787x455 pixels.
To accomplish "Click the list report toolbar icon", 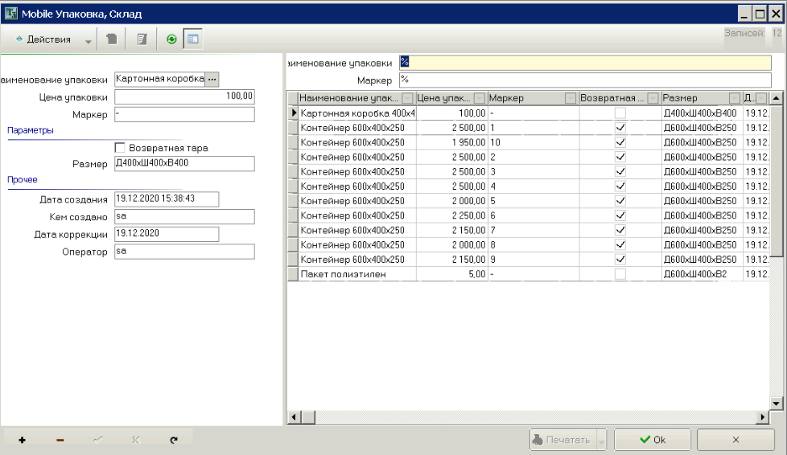I will pyautogui.click(x=142, y=39).
